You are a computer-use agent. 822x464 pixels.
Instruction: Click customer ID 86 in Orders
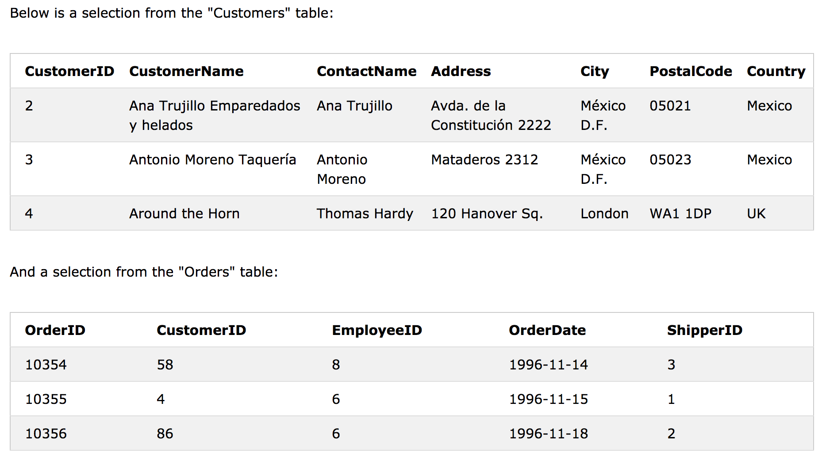(x=165, y=434)
